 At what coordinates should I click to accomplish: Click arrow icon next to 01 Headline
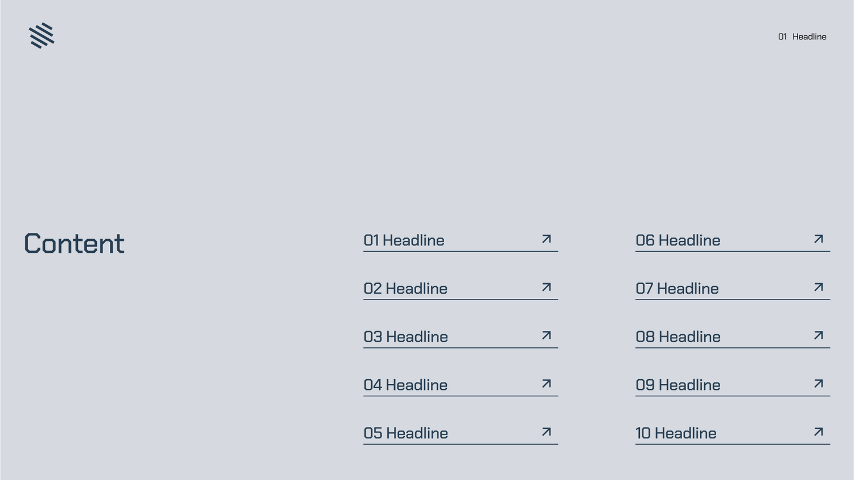click(x=547, y=239)
